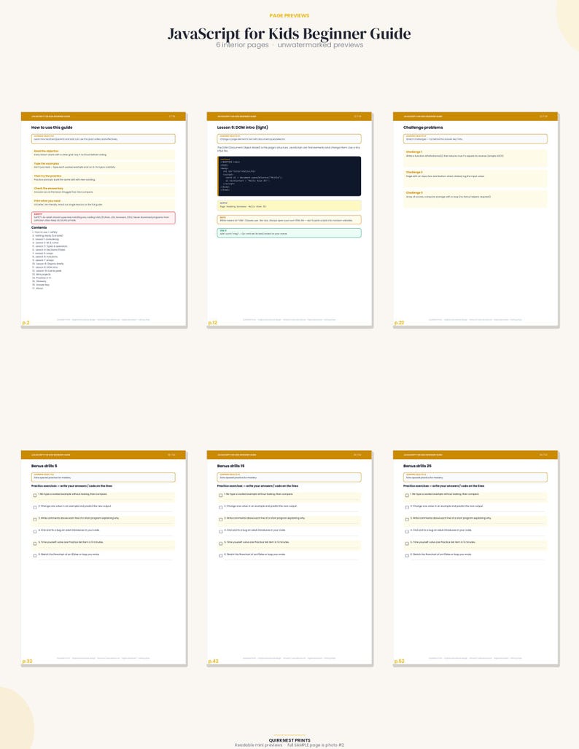Click the "Contents" heading on page 2
This screenshot has height=749, width=579.
(x=39, y=227)
